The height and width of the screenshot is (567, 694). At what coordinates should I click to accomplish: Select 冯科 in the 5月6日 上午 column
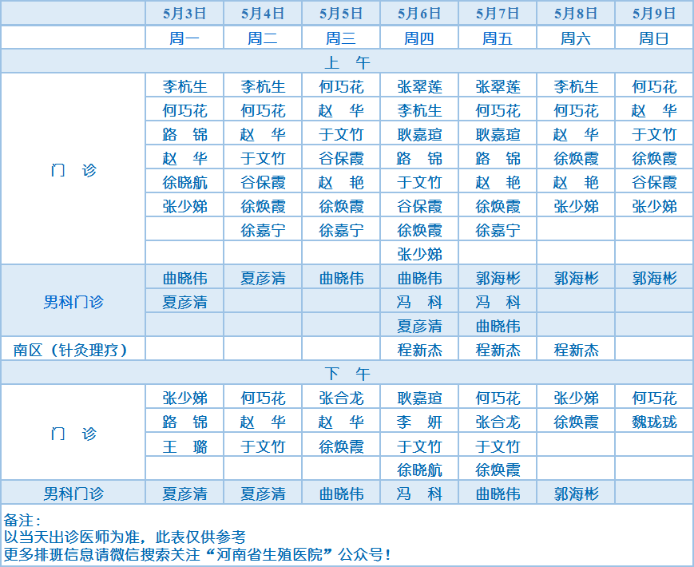click(x=419, y=302)
